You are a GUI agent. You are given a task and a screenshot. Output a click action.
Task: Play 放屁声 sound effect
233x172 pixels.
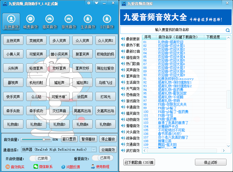(83, 97)
